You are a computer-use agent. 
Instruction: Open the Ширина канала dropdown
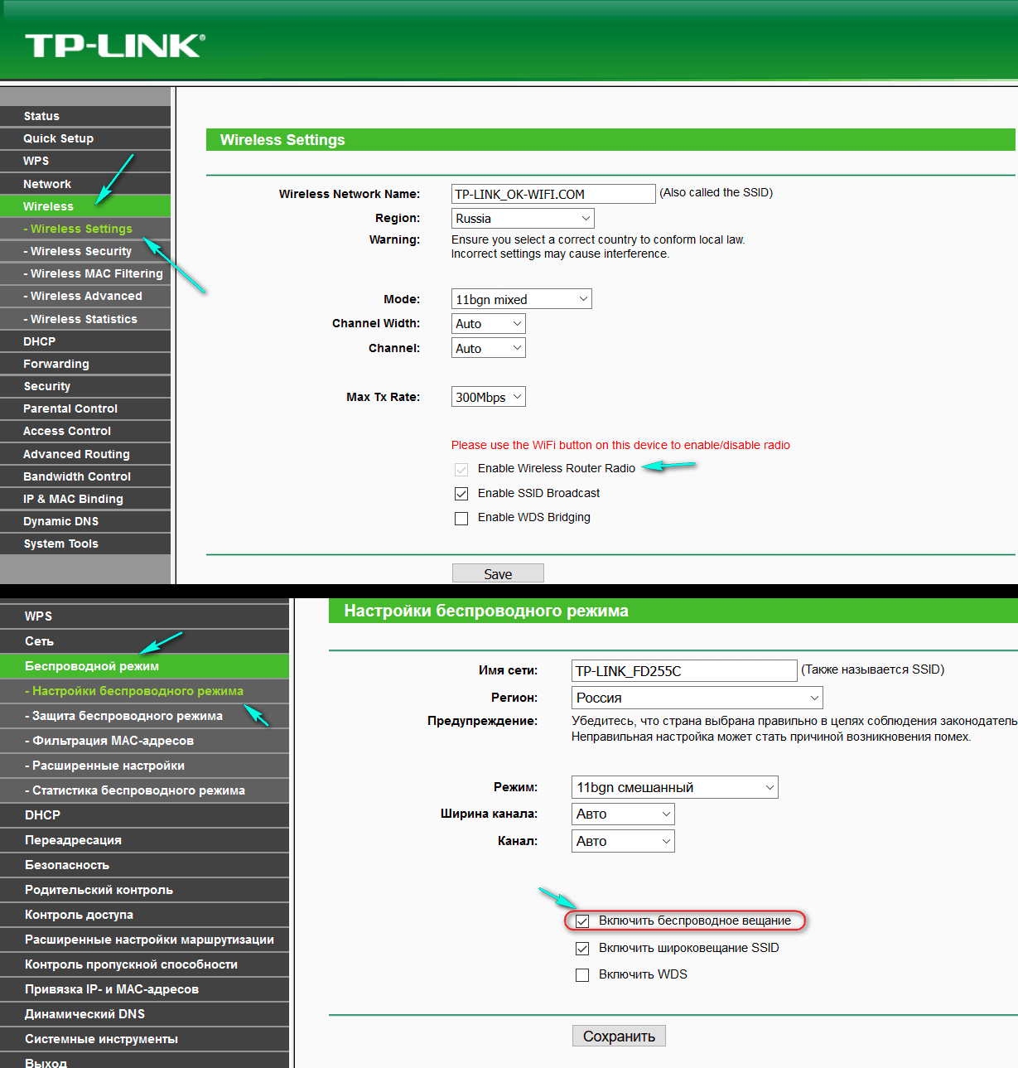click(x=623, y=814)
